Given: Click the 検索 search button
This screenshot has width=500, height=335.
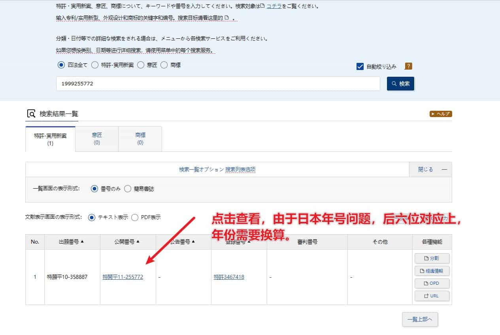Looking at the screenshot, I should coord(400,84).
